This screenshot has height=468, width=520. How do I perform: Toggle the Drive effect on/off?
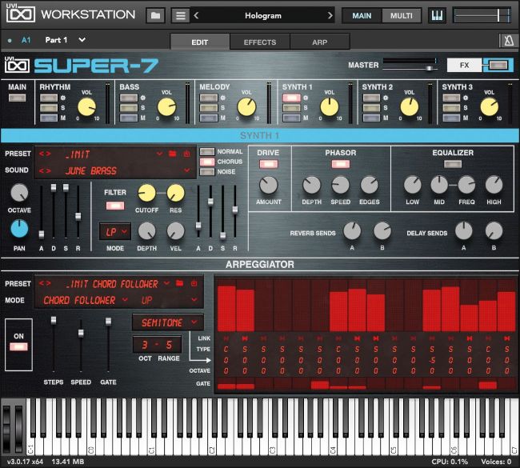[x=268, y=164]
